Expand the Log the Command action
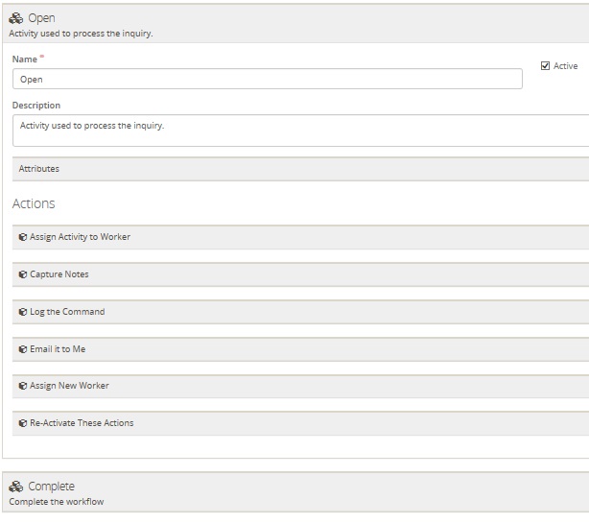Screen dimensions: 589x523 (x=67, y=312)
